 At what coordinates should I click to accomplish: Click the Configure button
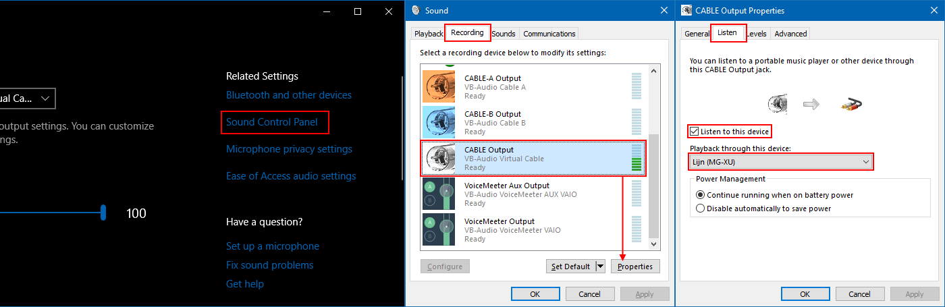(445, 267)
